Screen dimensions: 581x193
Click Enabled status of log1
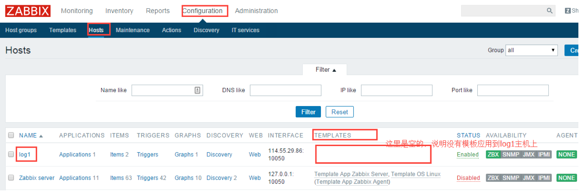click(468, 154)
